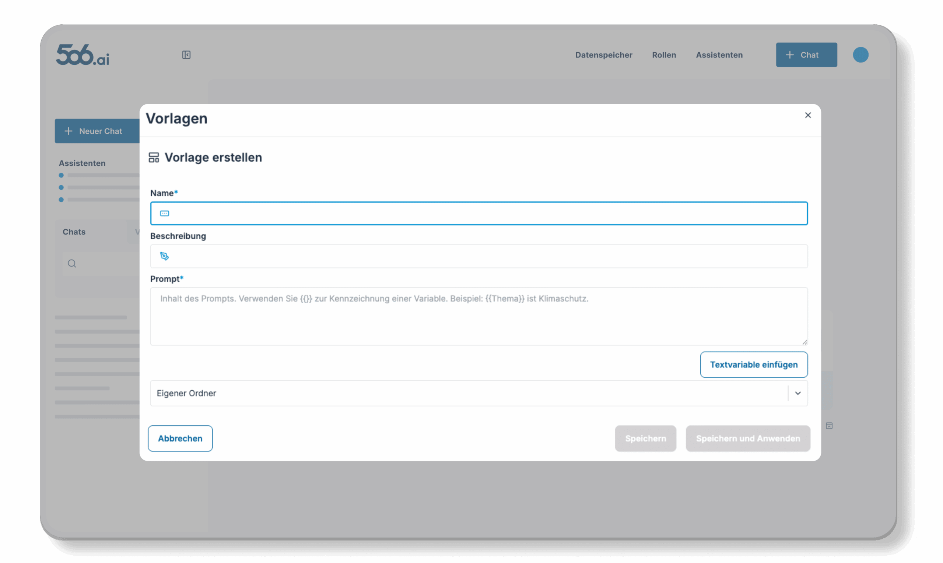Image resolution: width=943 pixels, height=563 pixels.
Task: Click the Vorlage erstellen layout icon
Action: pos(154,158)
